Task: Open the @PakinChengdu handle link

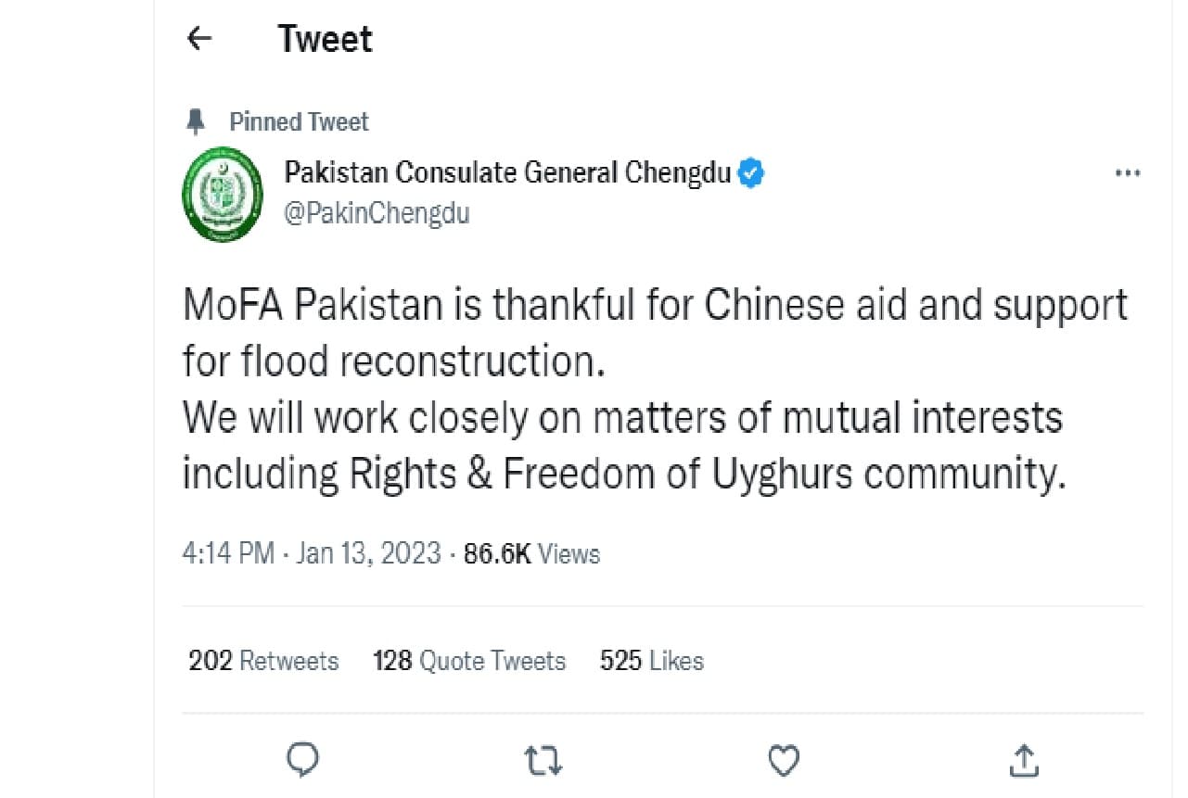Action: coord(377,213)
